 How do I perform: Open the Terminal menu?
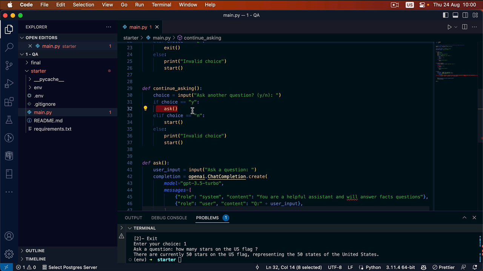162,5
